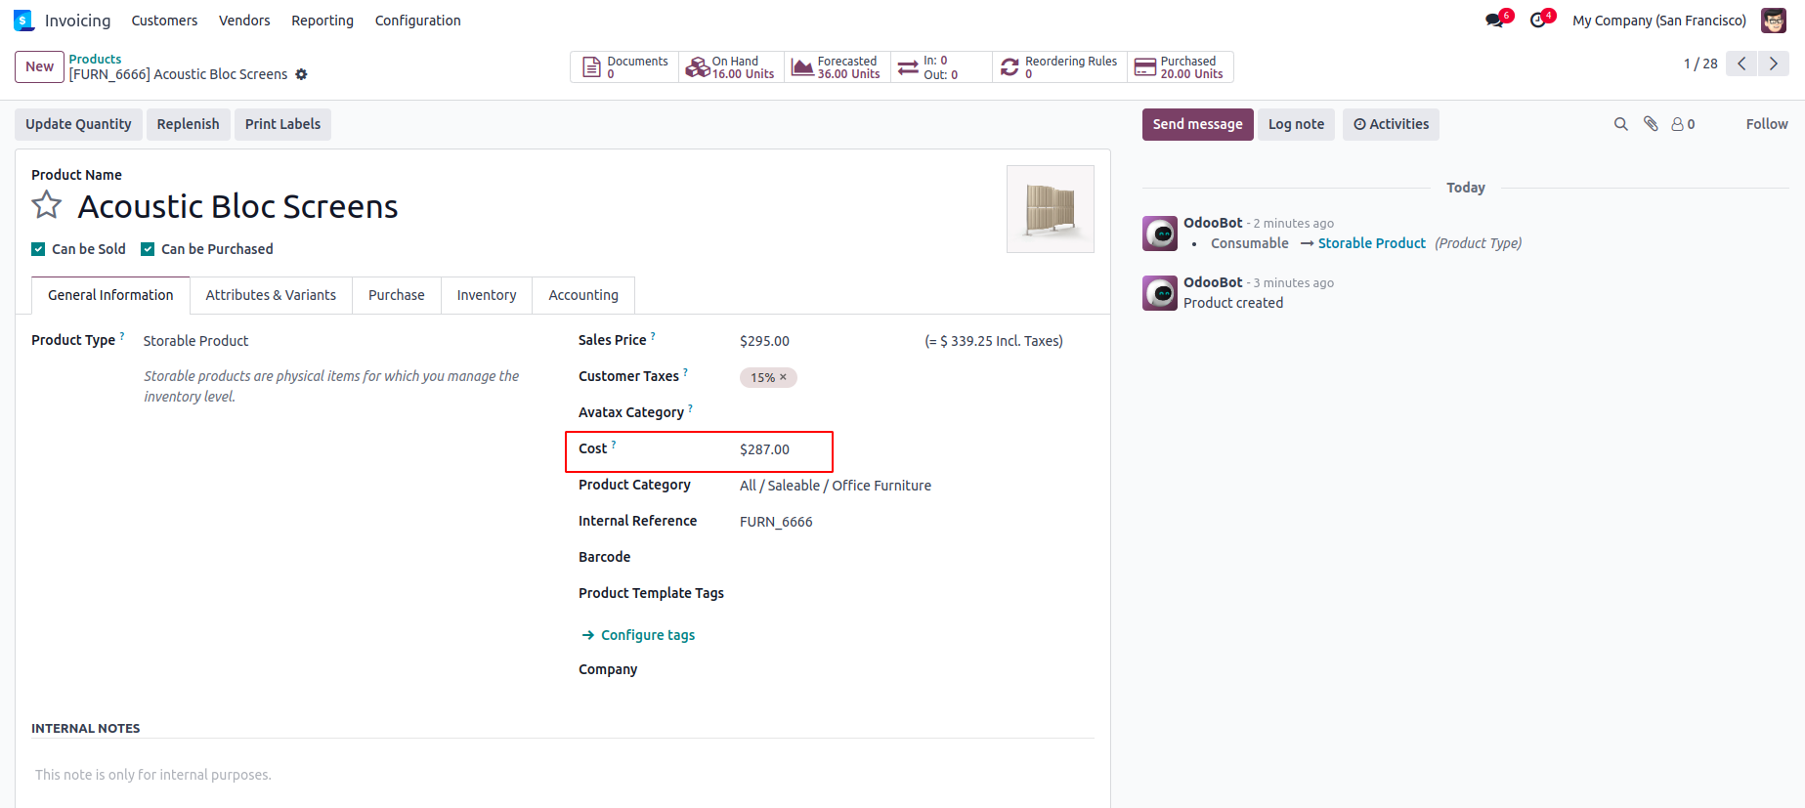Viewport: 1805px width, 808px height.
Task: Go to the previous product record arrow
Action: [1741, 64]
